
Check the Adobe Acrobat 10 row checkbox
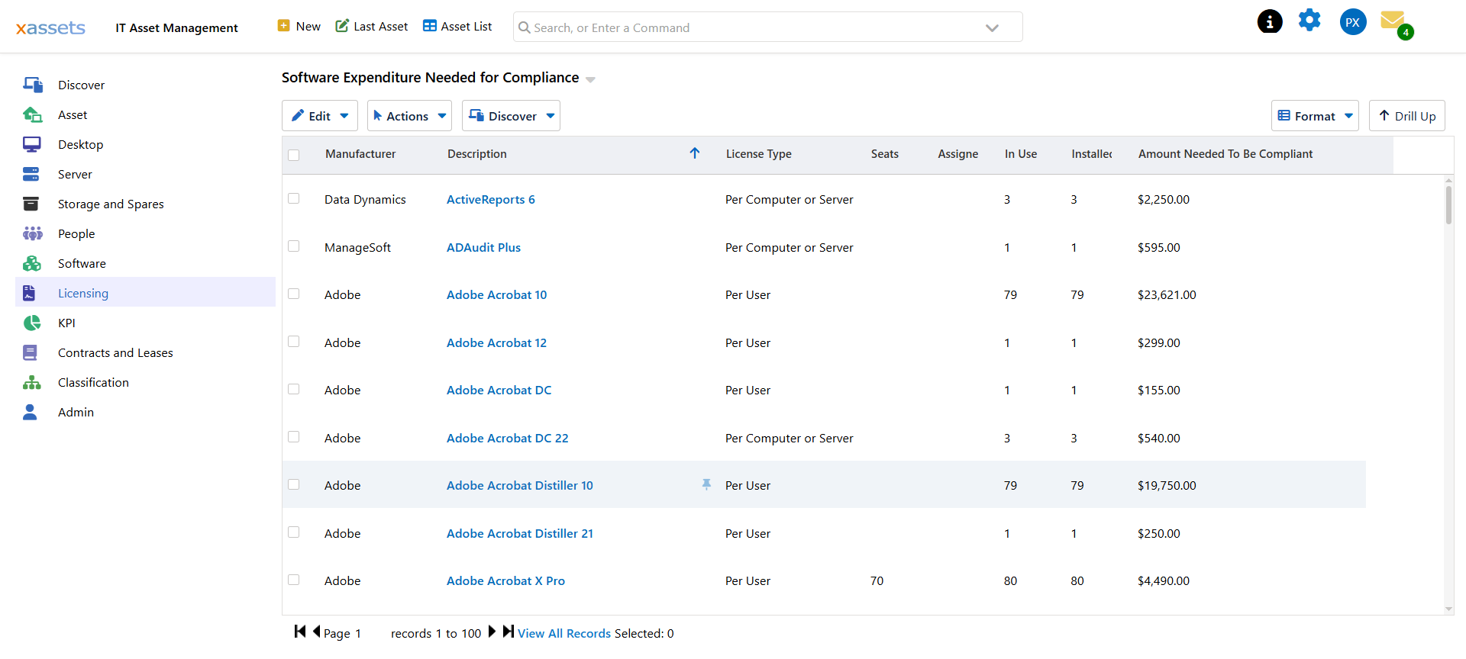294,294
